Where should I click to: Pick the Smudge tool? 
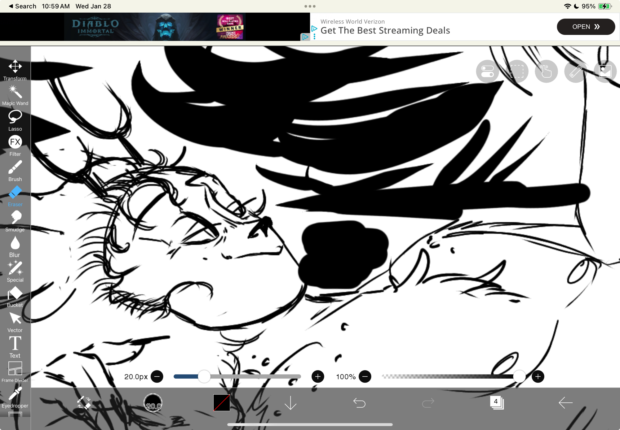click(15, 221)
